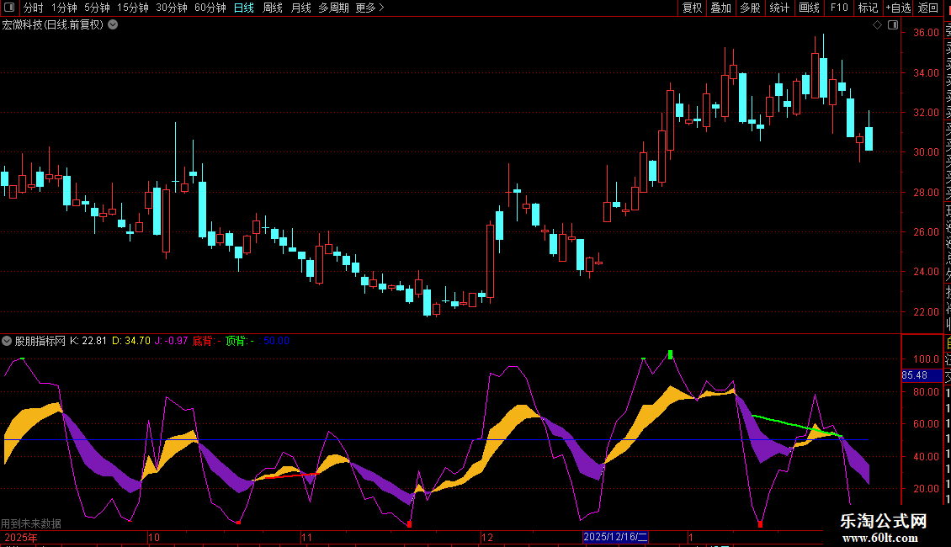951x547 pixels.
Task: Activate the 画线 drawing tool
Action: [809, 8]
